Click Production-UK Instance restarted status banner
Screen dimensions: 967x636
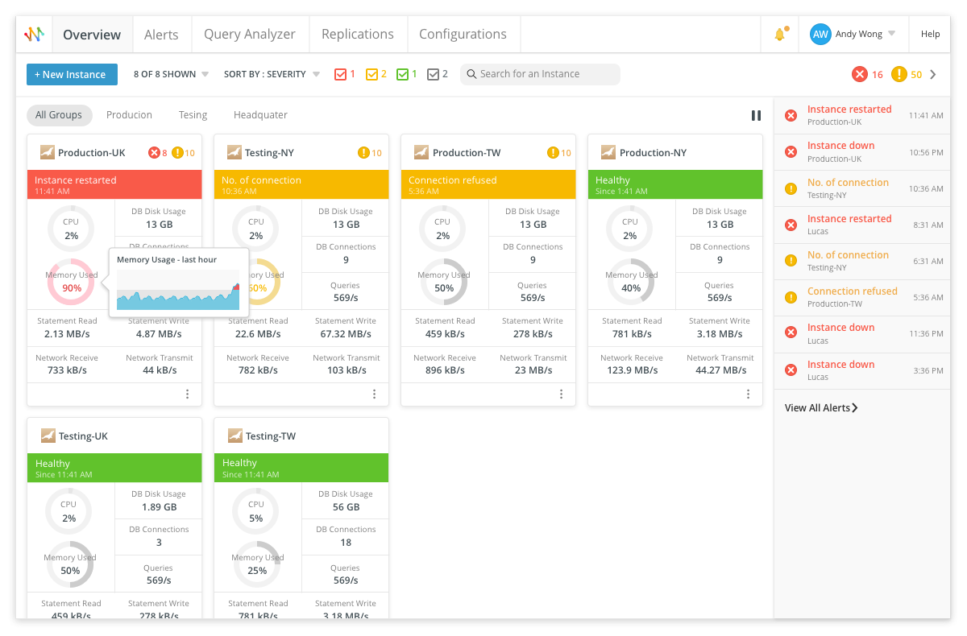[x=114, y=184]
